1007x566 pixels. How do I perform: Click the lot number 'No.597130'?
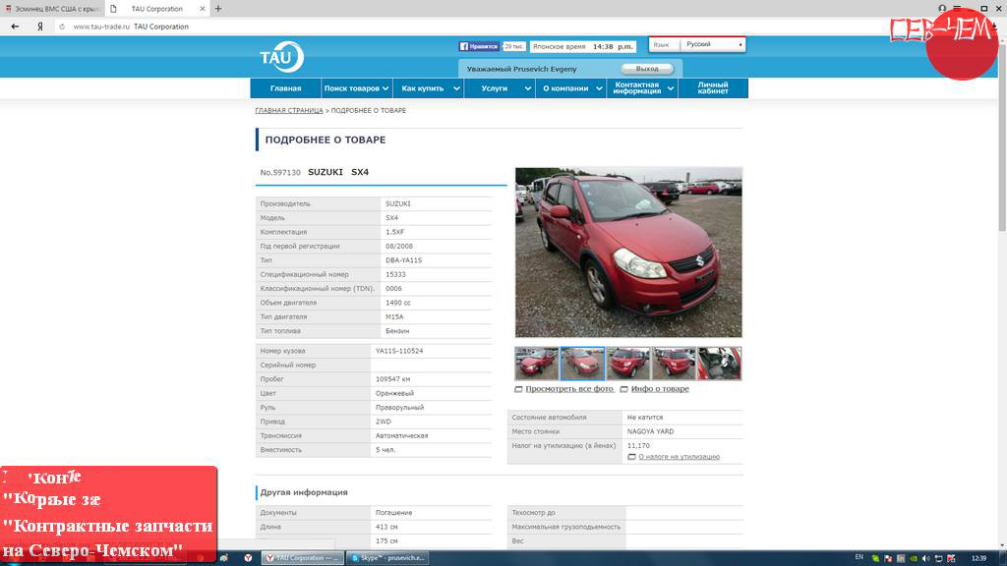pos(280,173)
